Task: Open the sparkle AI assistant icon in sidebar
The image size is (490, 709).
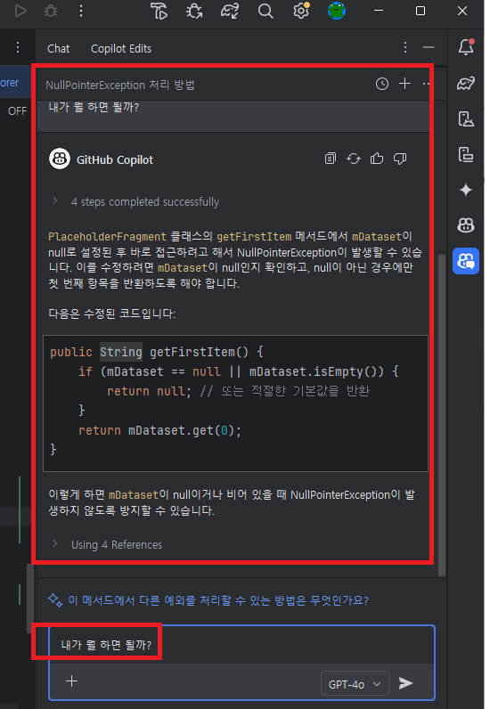Action: (466, 190)
